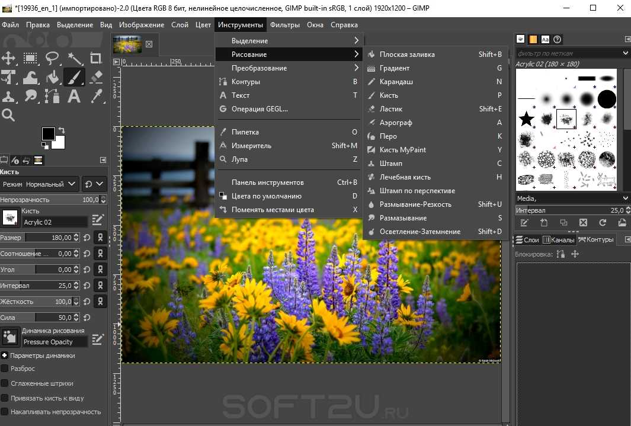Viewport: 631px width, 426px height.
Task: Toggle pixel lock for layer
Action: 560,254
